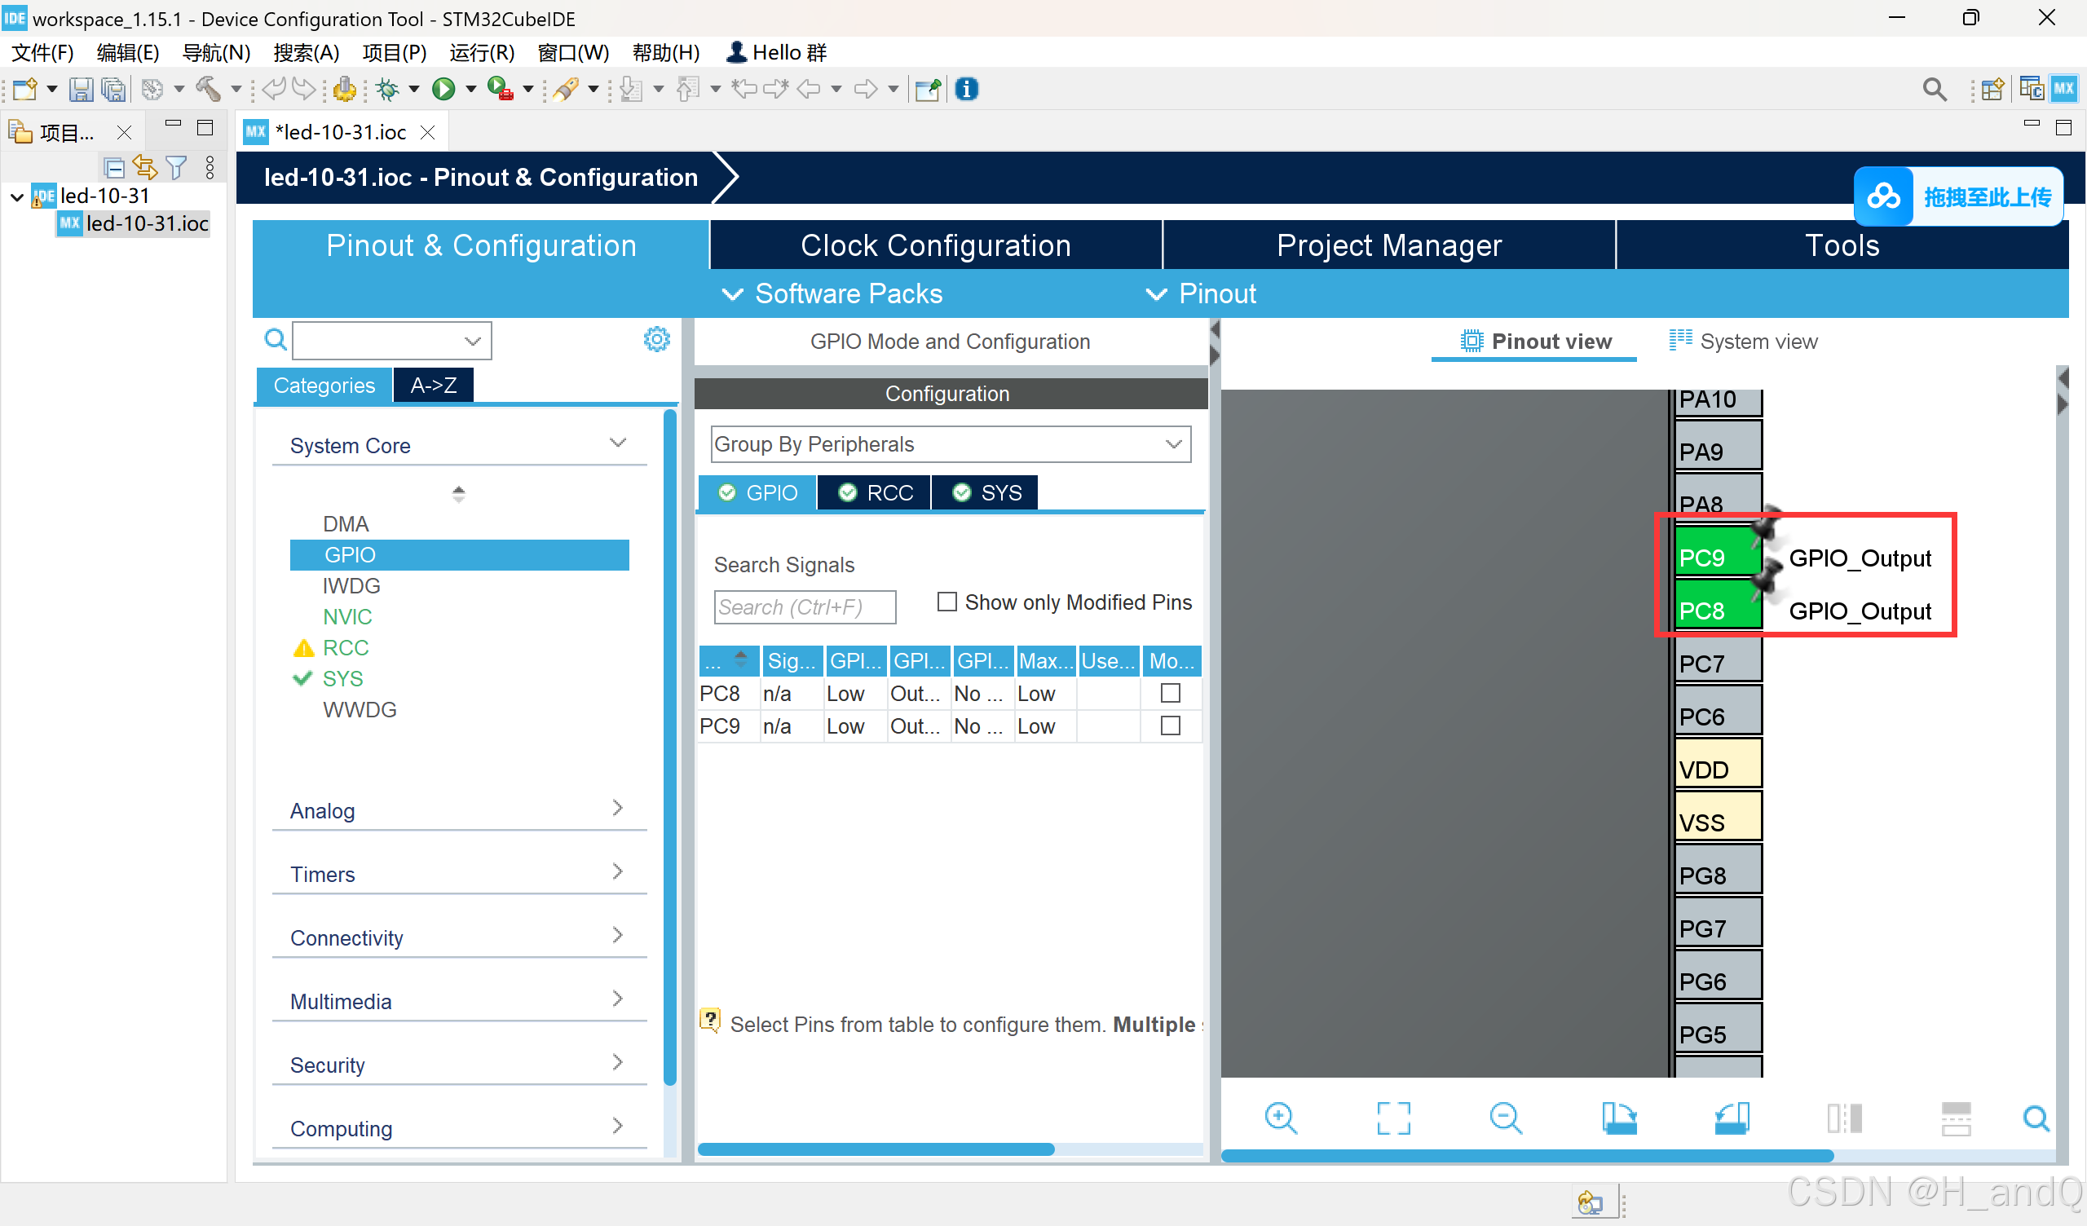Click the debug bug icon in toolbar
The width and height of the screenshot is (2087, 1226).
click(386, 89)
